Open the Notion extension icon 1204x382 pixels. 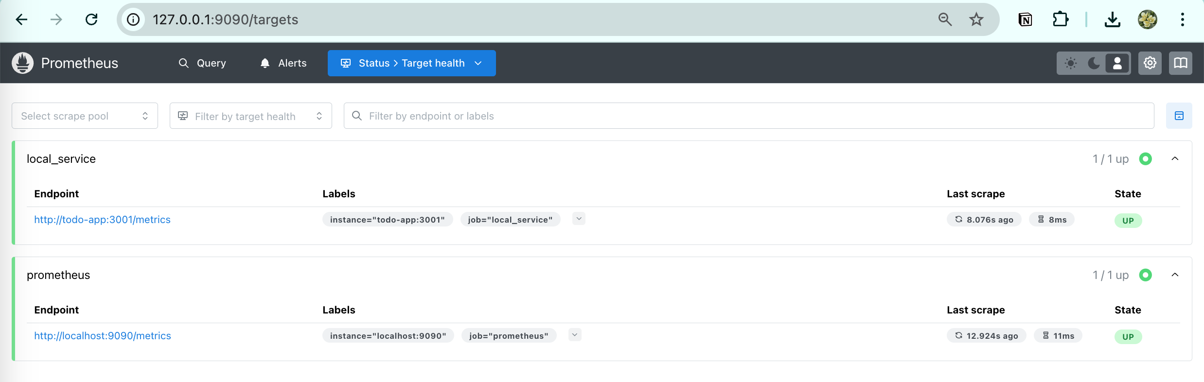tap(1026, 19)
